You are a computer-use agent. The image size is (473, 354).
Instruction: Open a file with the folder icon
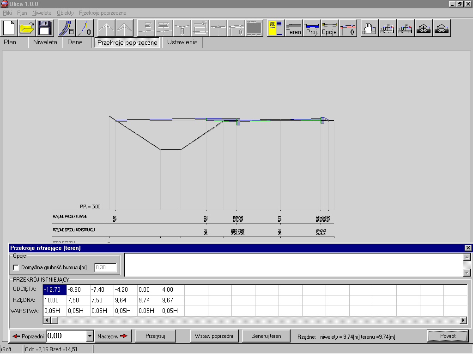click(x=27, y=28)
